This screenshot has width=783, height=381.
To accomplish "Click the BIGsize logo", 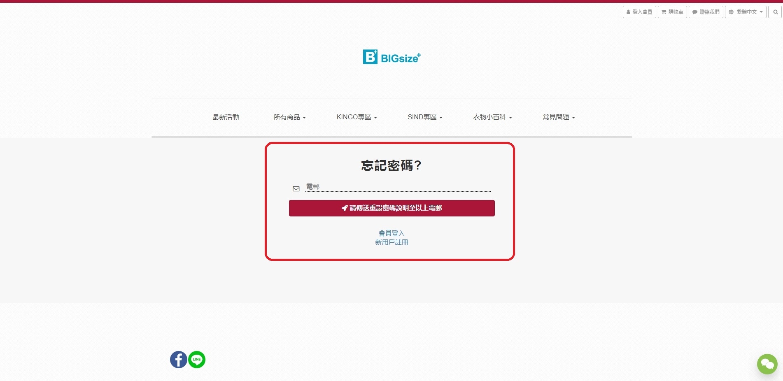I will (x=391, y=57).
